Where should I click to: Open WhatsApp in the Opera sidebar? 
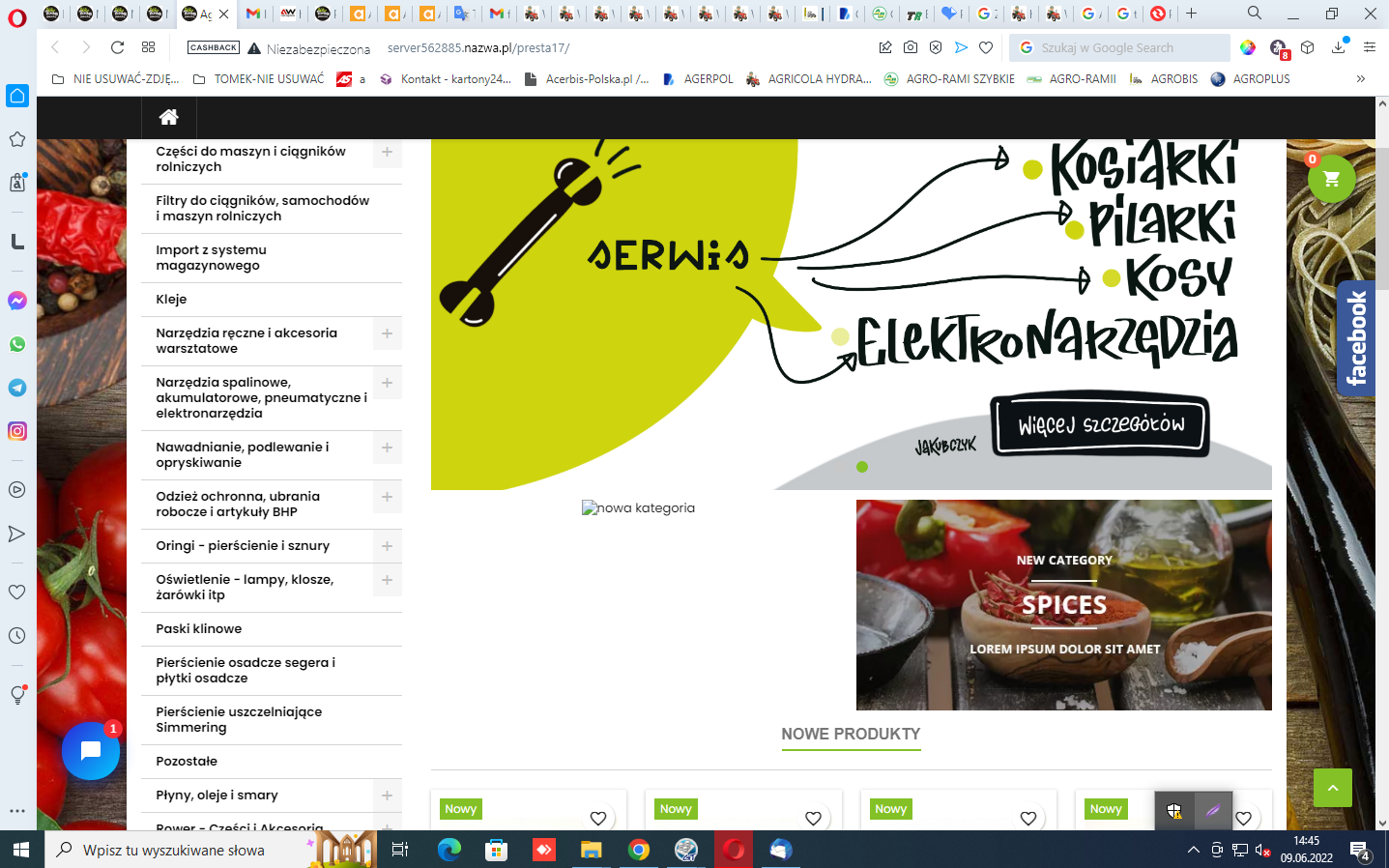pyautogui.click(x=17, y=344)
